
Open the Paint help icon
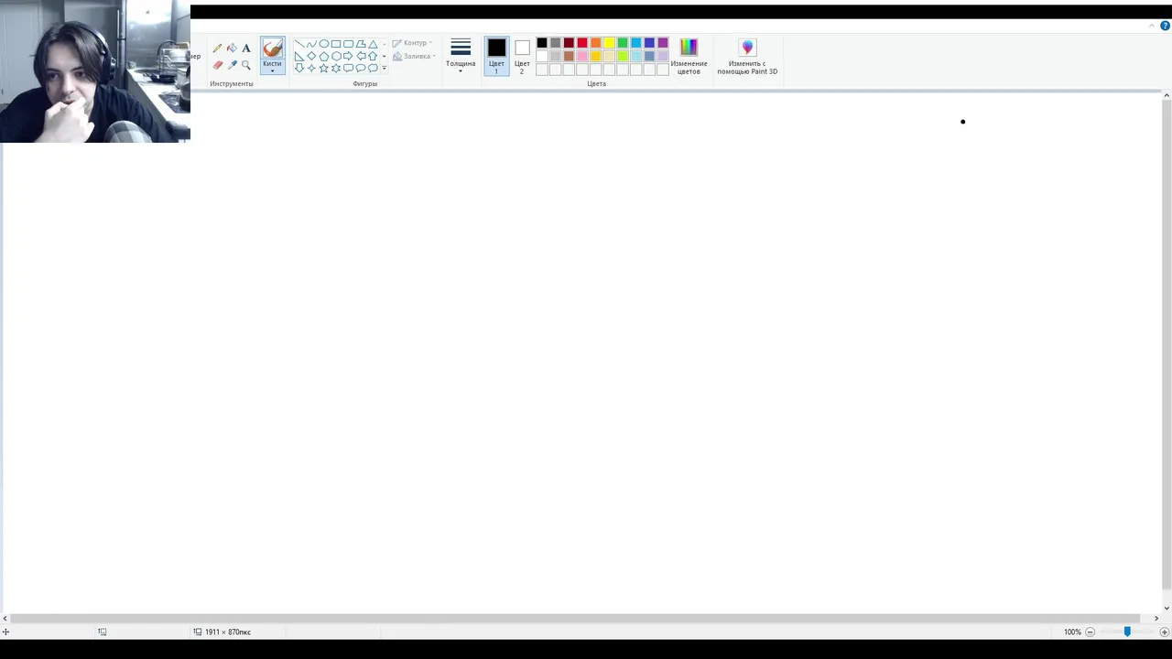pos(1165,26)
